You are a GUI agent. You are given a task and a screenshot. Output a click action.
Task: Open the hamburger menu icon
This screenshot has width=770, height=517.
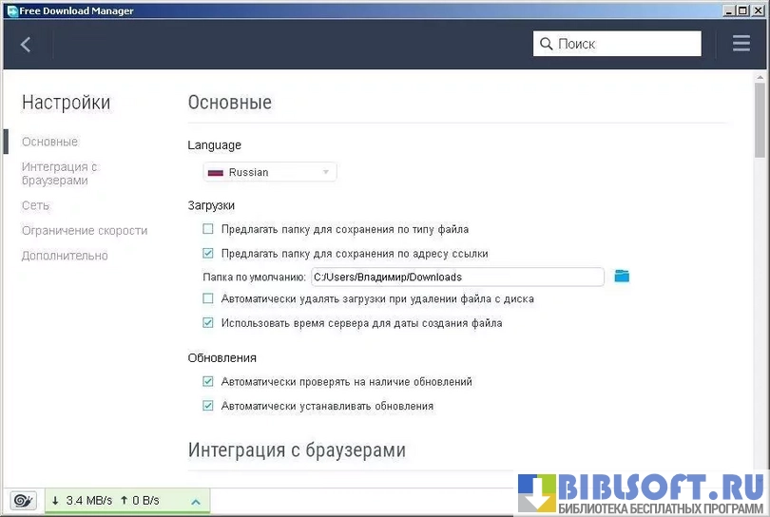[x=741, y=44]
